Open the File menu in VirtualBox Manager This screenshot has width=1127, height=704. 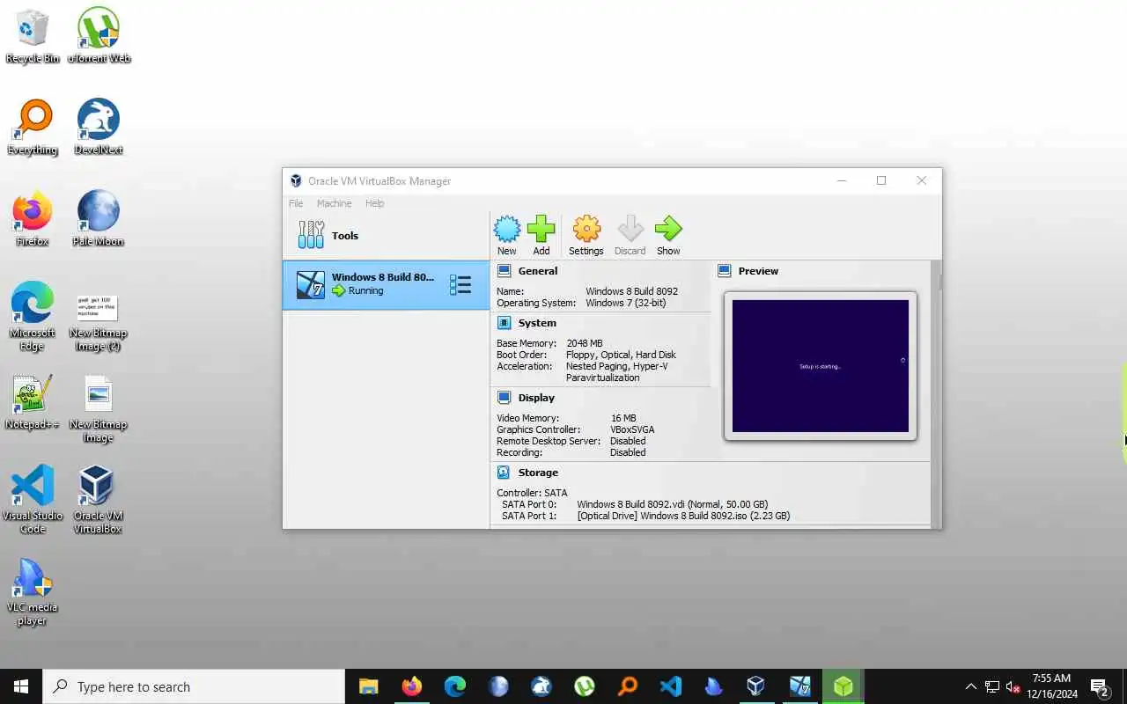point(296,203)
